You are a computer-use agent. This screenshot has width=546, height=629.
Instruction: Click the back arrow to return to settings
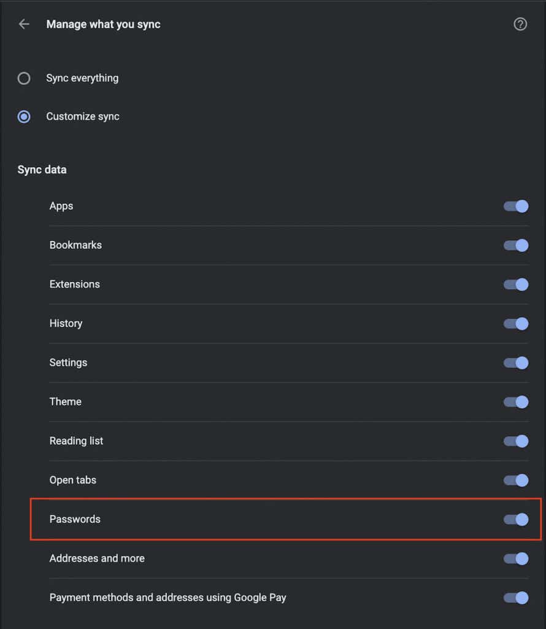pyautogui.click(x=23, y=24)
